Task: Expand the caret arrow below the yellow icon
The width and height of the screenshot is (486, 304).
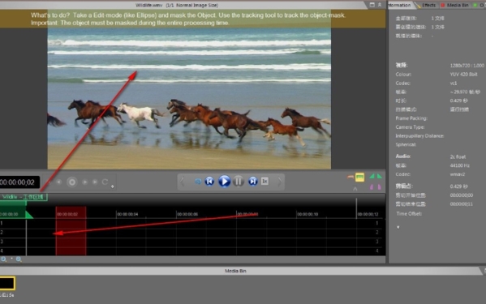Action: click(355, 189)
